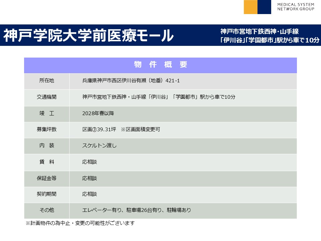Click 応相談 in the 賃料 row
Image resolution: width=321 pixels, height=241 pixels.
[x=90, y=162]
